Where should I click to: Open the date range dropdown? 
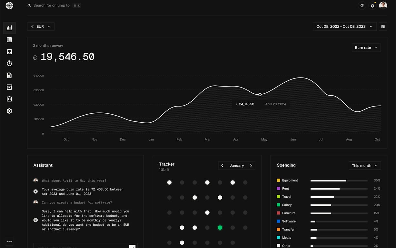(x=344, y=26)
